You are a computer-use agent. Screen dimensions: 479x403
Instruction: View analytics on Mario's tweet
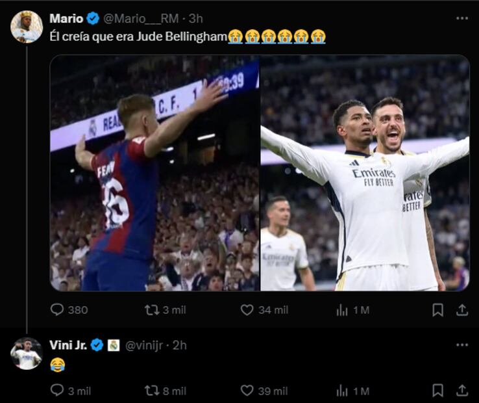point(342,310)
